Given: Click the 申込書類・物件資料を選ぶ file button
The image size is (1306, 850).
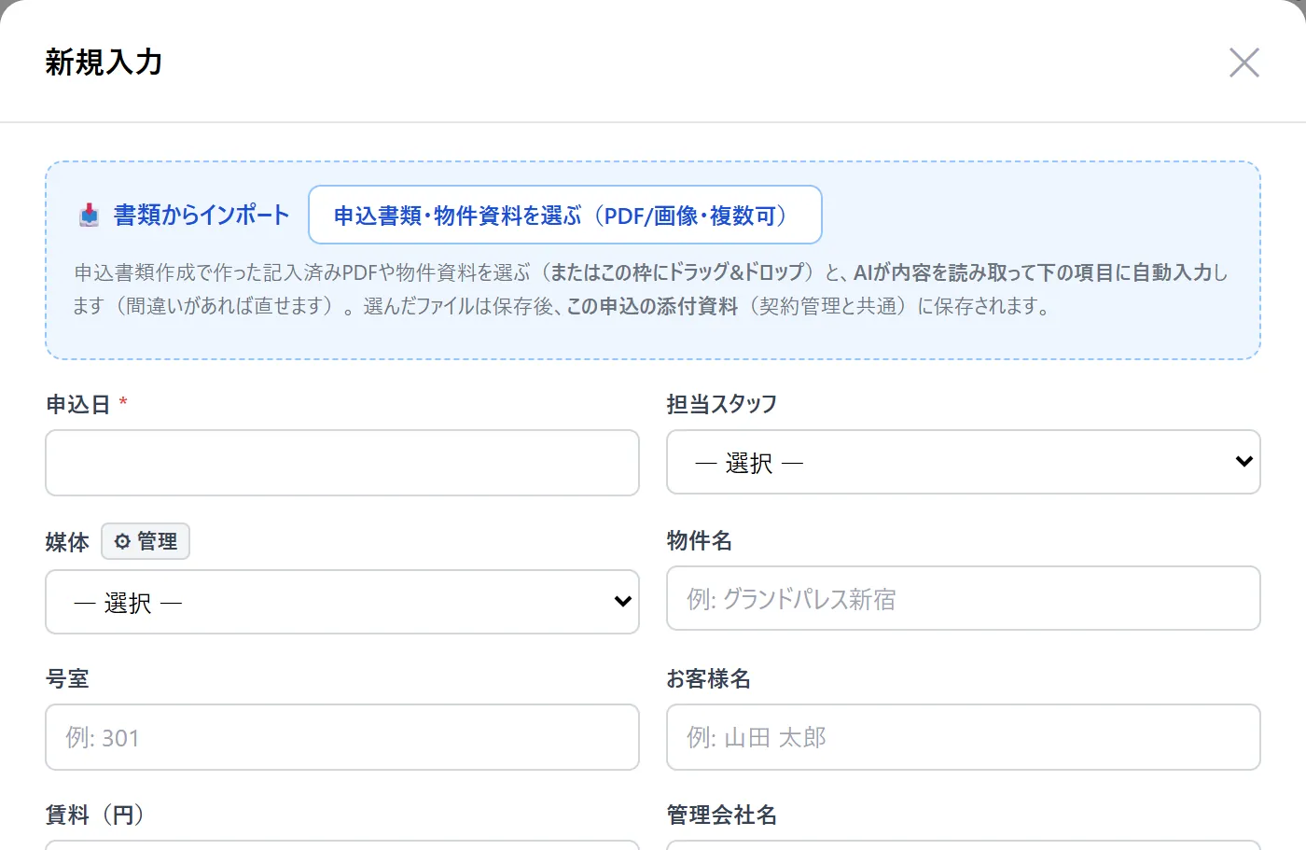Looking at the screenshot, I should tap(565, 215).
